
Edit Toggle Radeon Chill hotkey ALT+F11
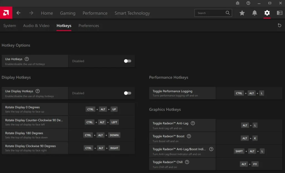(x=249, y=164)
